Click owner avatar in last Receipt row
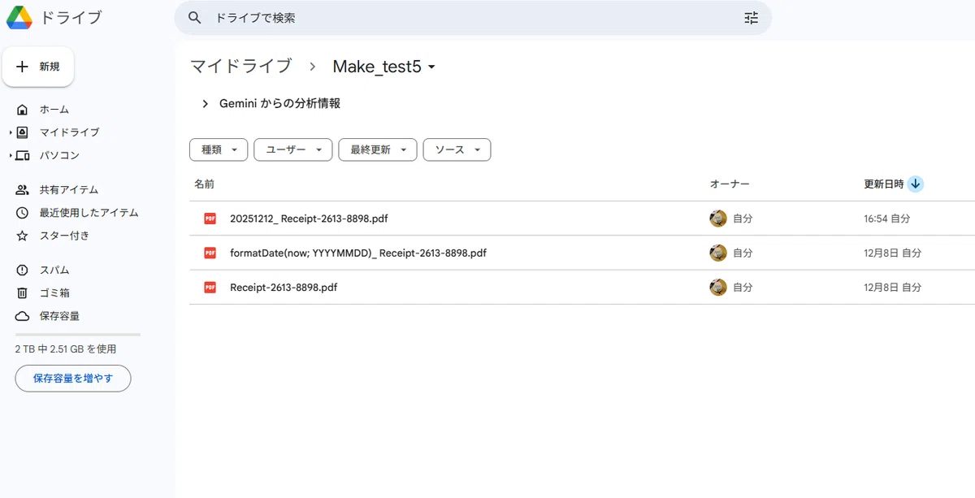This screenshot has width=975, height=498. (x=718, y=287)
